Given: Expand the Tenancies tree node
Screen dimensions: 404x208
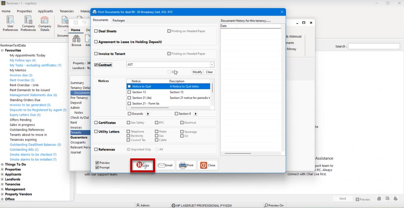Looking at the screenshot, I should [2, 184].
